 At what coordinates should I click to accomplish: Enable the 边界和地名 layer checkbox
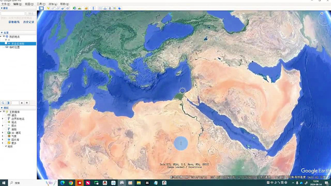(x=6, y=119)
